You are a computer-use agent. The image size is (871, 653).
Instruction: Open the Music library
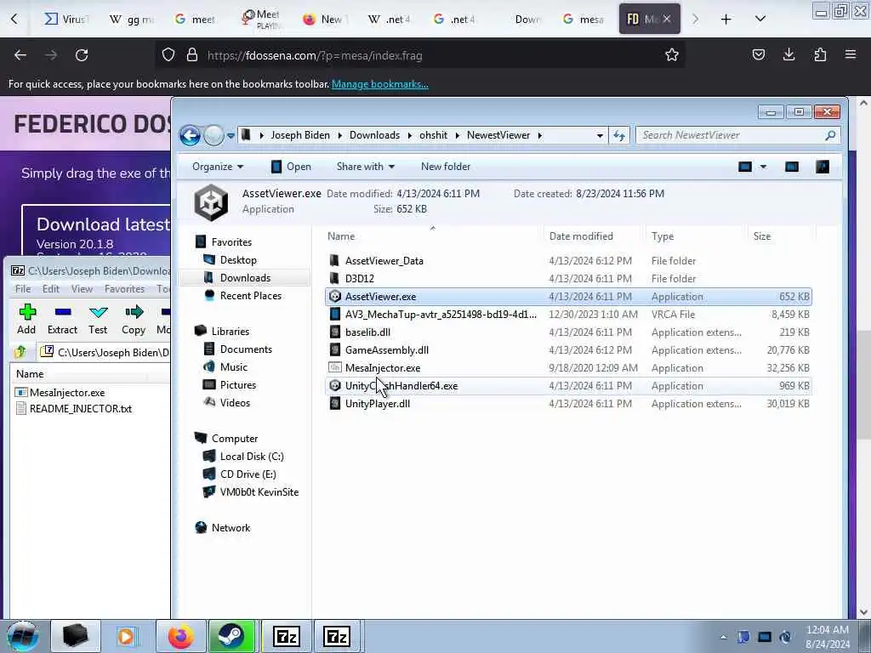pyautogui.click(x=233, y=367)
